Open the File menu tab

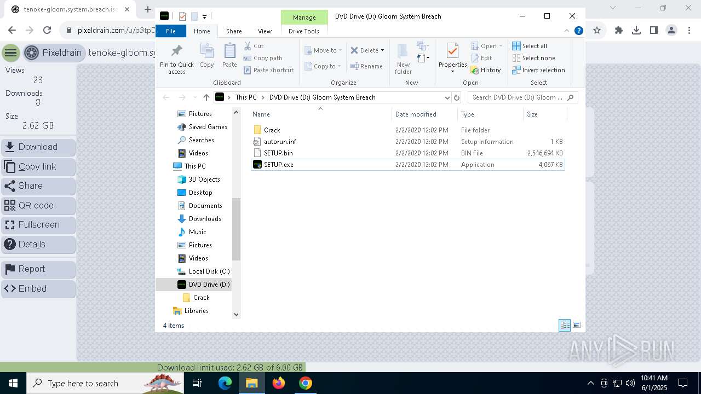pos(171,31)
